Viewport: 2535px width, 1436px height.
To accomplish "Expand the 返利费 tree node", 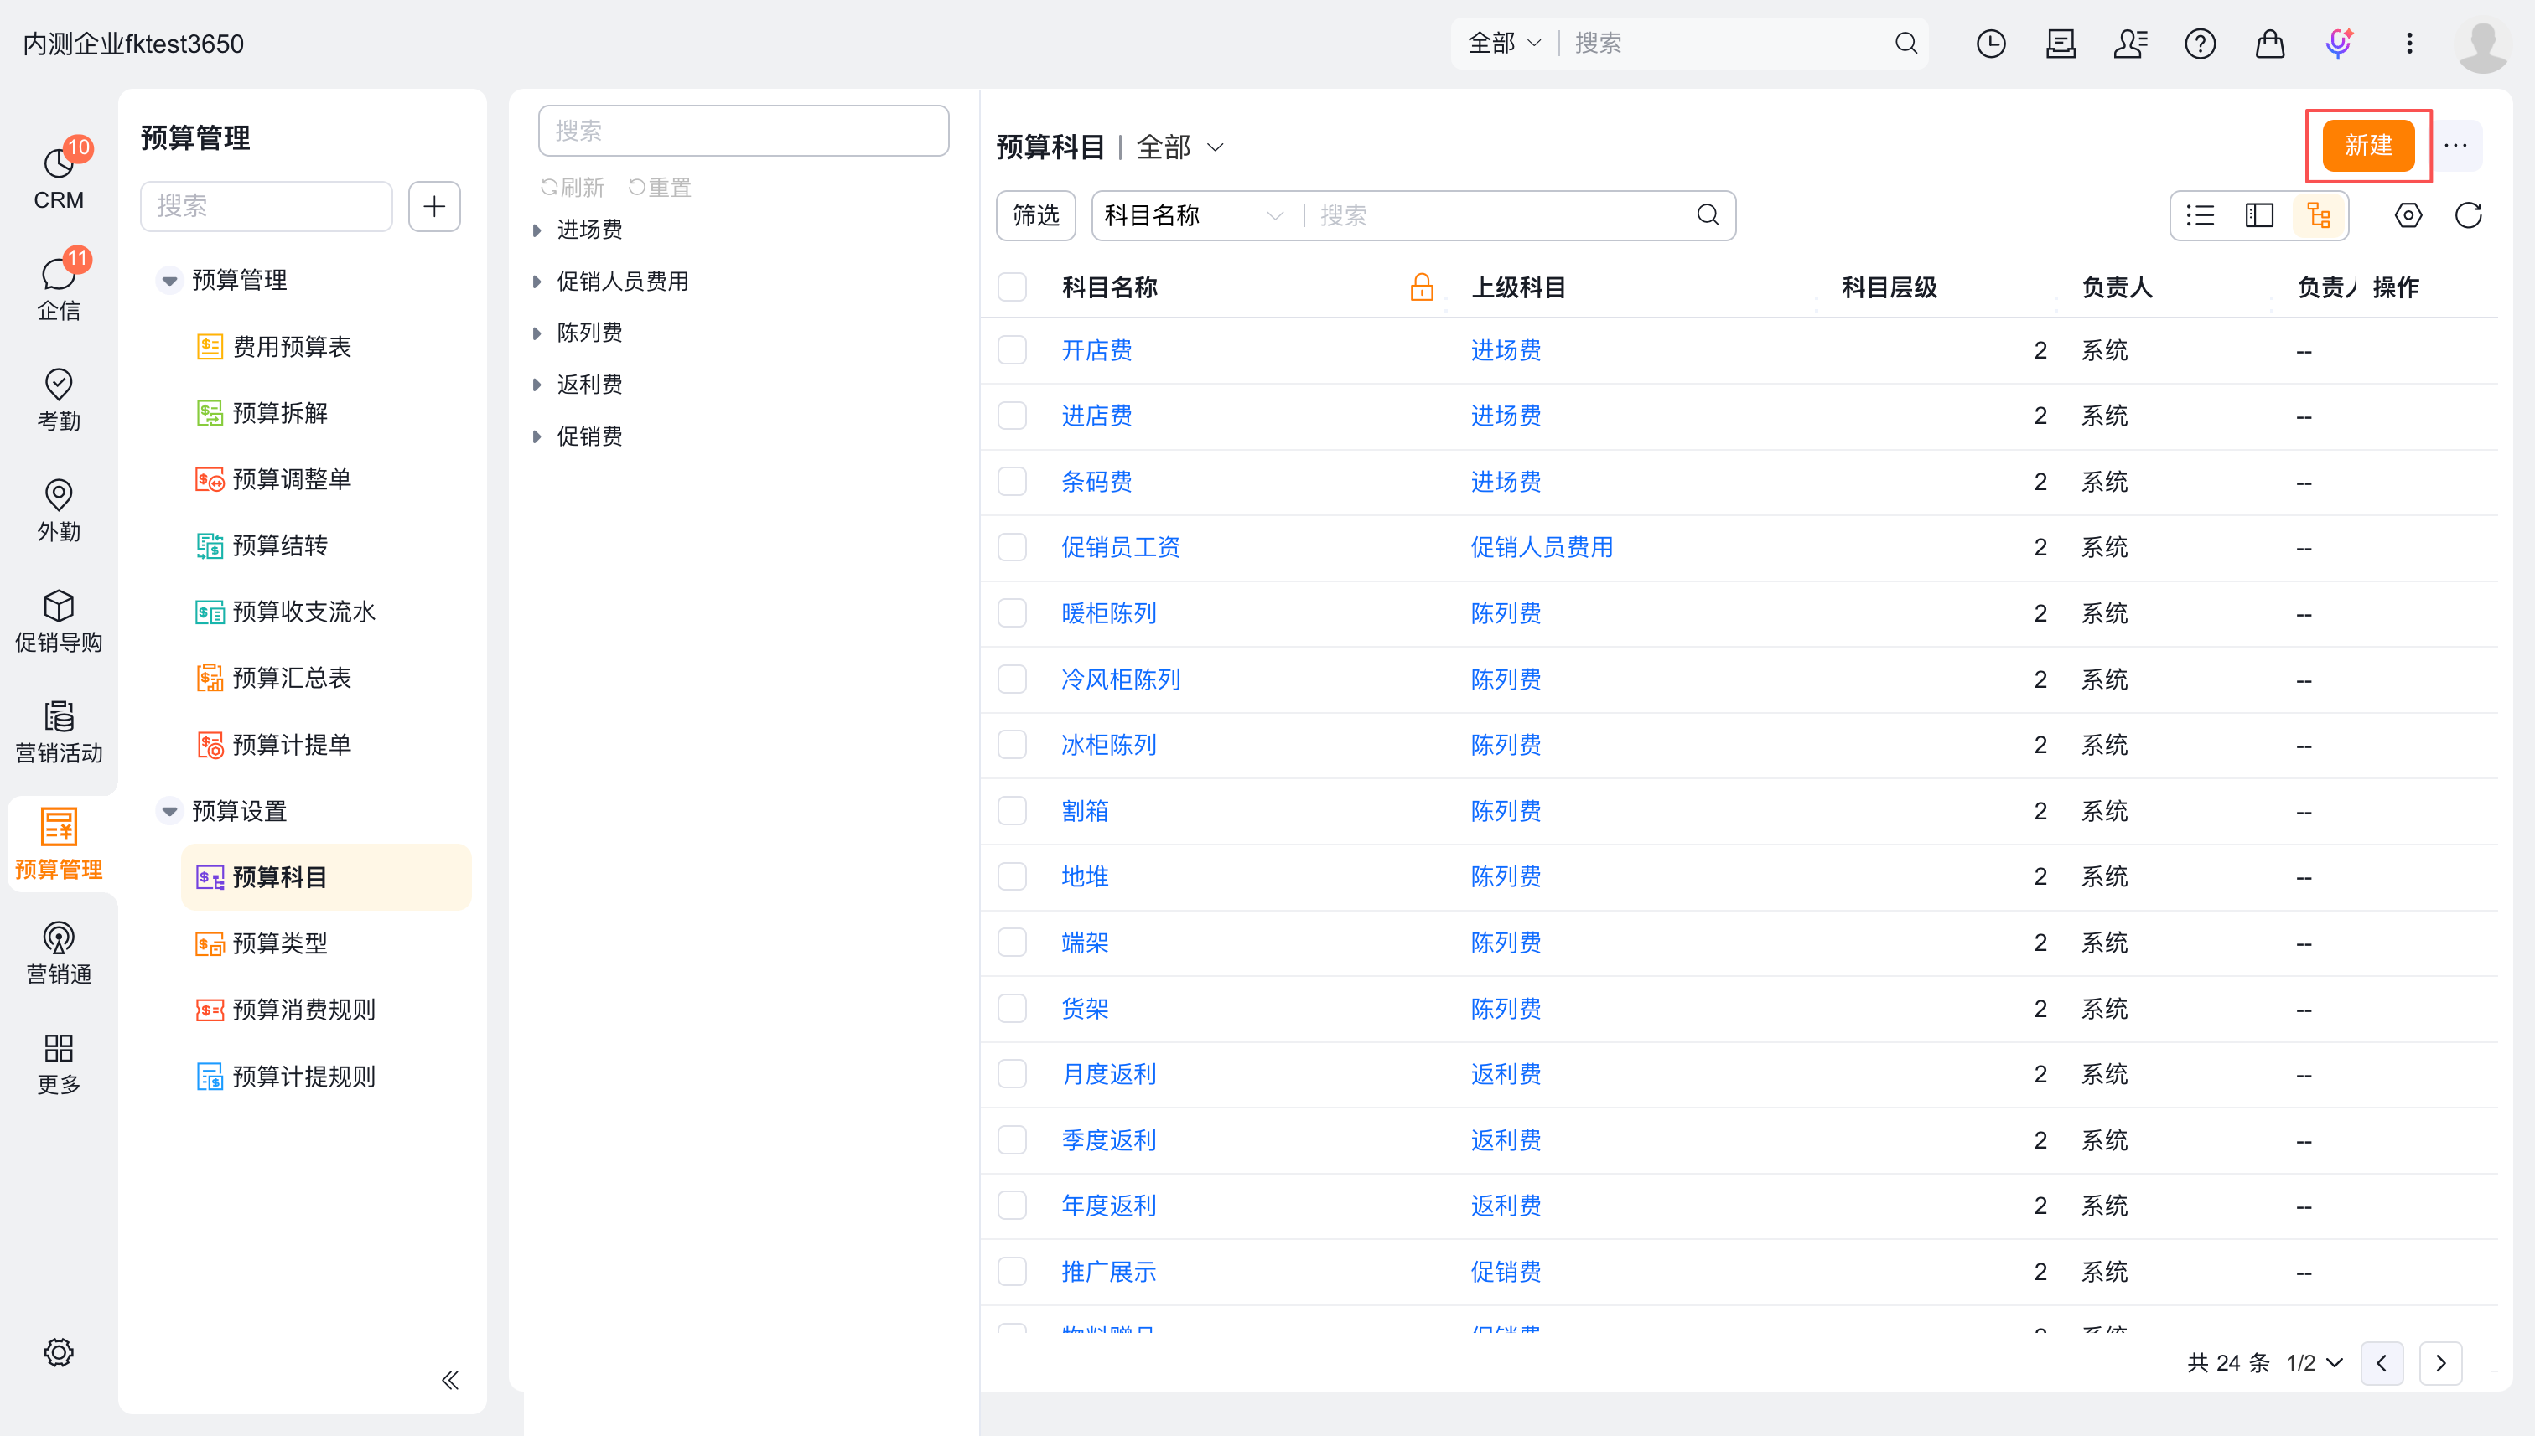I will (537, 385).
